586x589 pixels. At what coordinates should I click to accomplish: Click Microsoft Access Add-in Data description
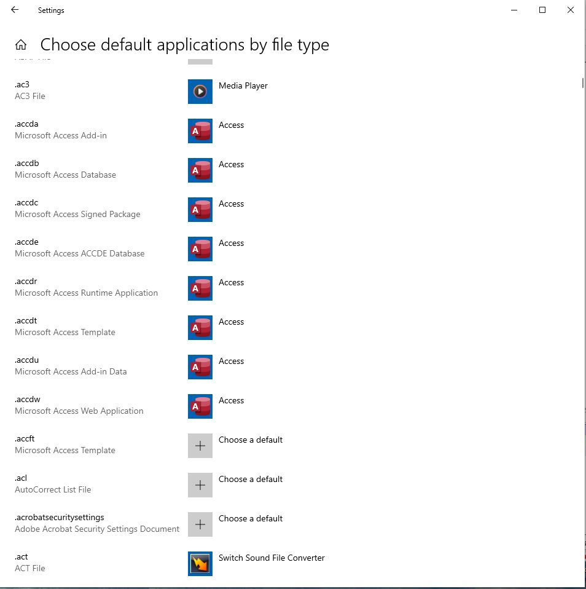click(x=71, y=371)
